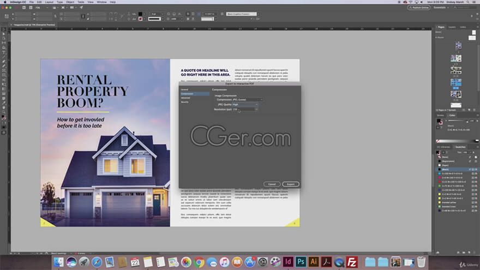Open Photoshop from the Dock
This screenshot has width=480, height=270.
click(301, 262)
